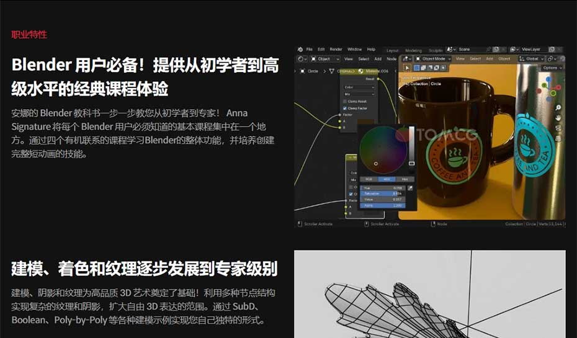Open the Node menu in node editor header
577x338 pixels.
point(391,59)
